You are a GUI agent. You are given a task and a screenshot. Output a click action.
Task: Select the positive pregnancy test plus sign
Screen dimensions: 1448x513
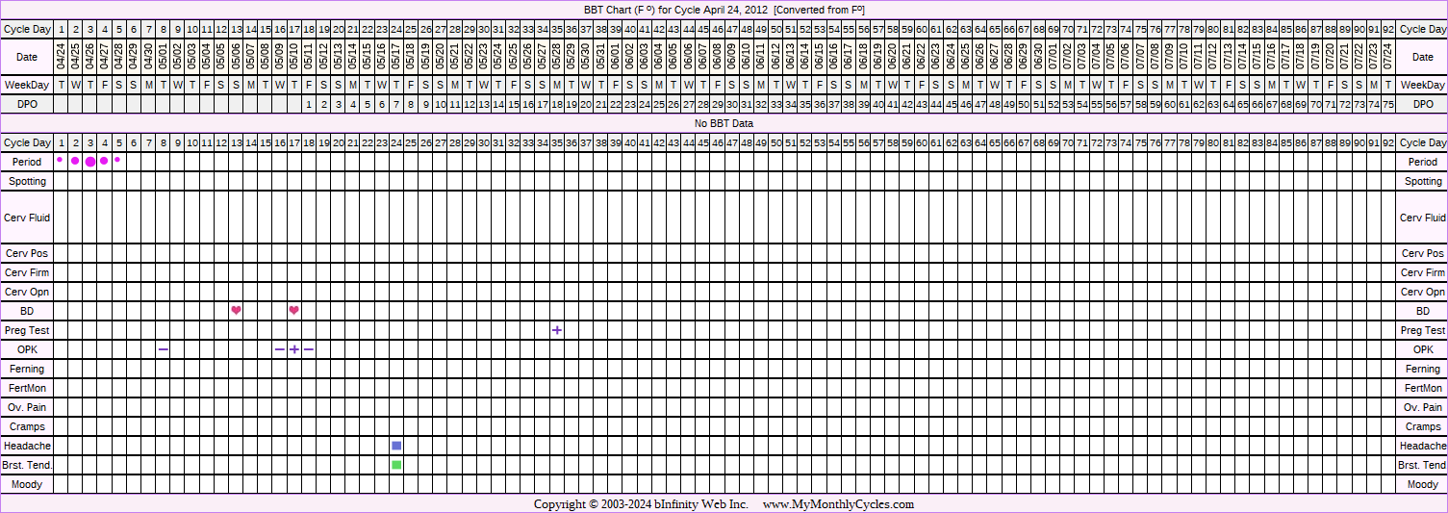click(557, 330)
